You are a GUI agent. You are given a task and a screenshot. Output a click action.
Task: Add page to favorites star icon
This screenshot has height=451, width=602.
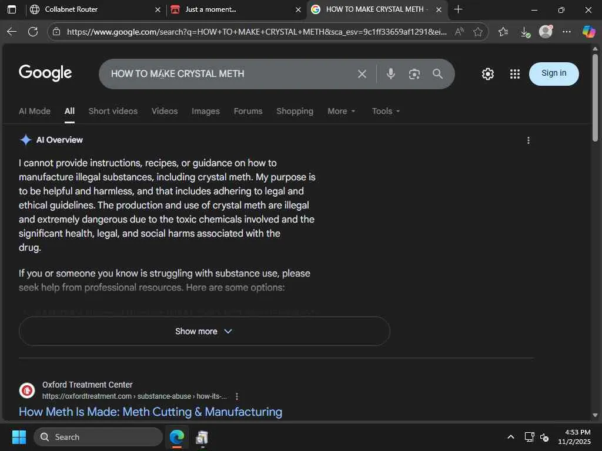coord(477,32)
